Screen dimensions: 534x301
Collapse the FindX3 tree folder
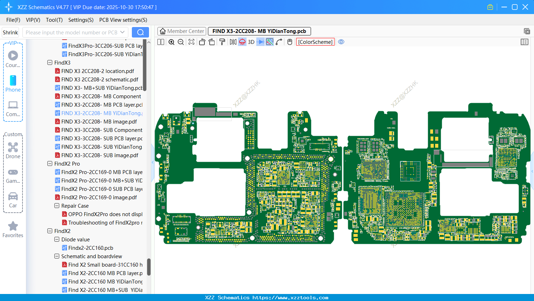tap(50, 63)
